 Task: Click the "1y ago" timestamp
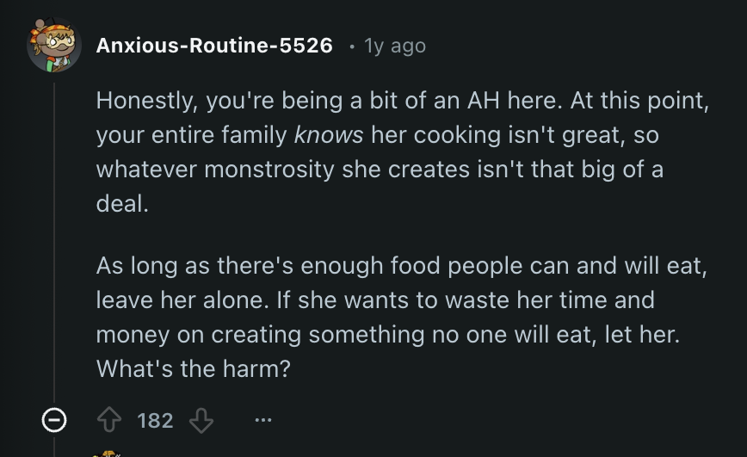pyautogui.click(x=395, y=46)
